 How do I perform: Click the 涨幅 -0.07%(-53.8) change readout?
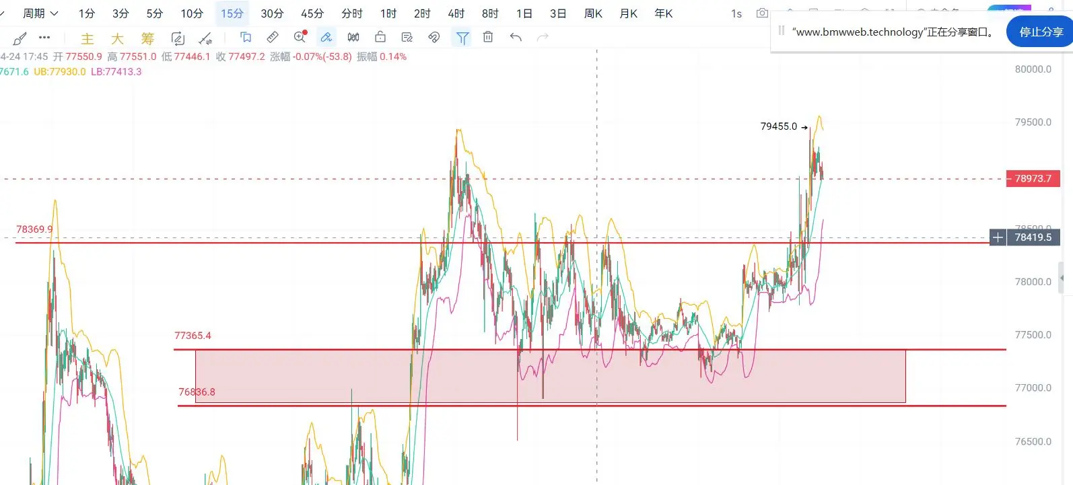coord(311,57)
